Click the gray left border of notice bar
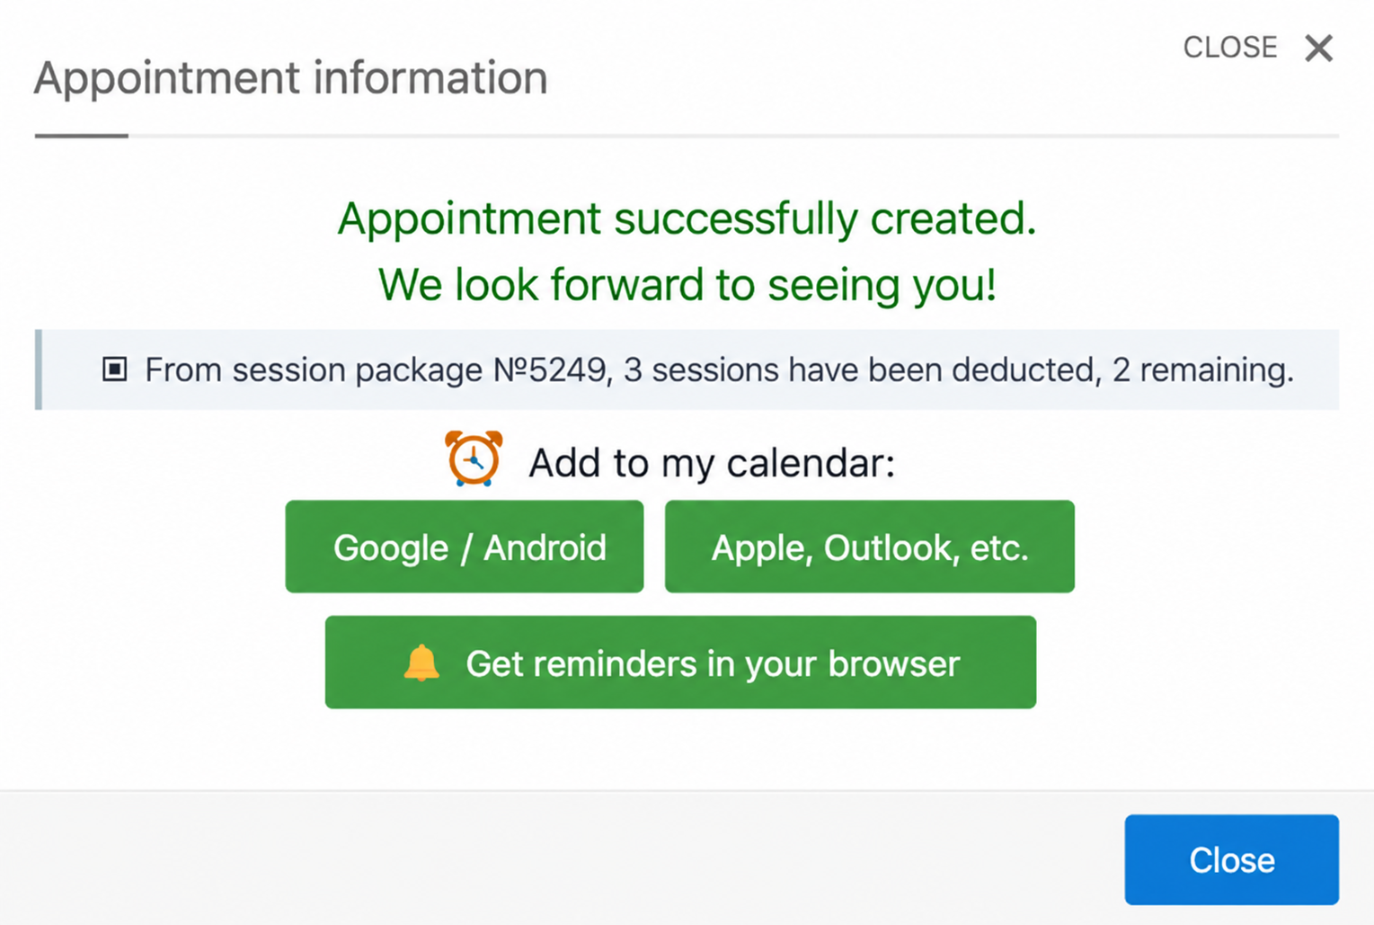1374x925 pixels. tap(39, 369)
